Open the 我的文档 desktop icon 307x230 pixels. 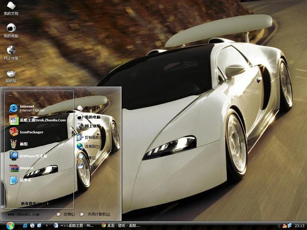point(11,7)
